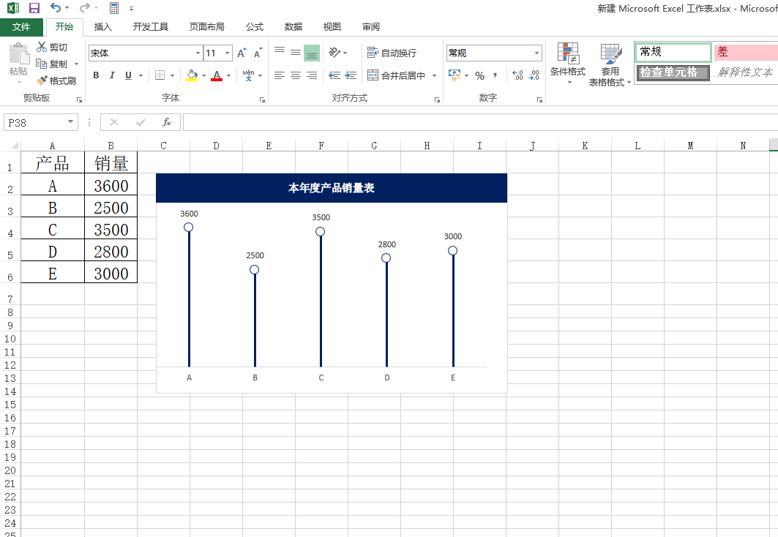Viewport: 778px width, 537px height.
Task: Undo the last action
Action: tap(56, 8)
